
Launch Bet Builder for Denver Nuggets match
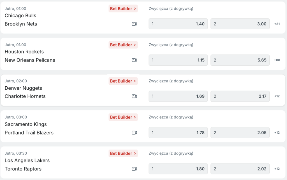point(123,81)
